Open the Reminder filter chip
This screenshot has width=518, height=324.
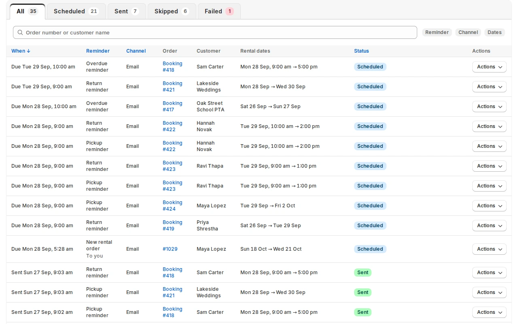[437, 32]
